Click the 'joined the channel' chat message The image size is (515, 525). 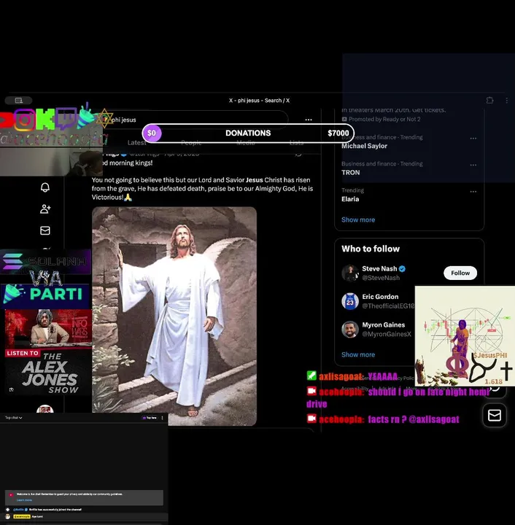55,510
